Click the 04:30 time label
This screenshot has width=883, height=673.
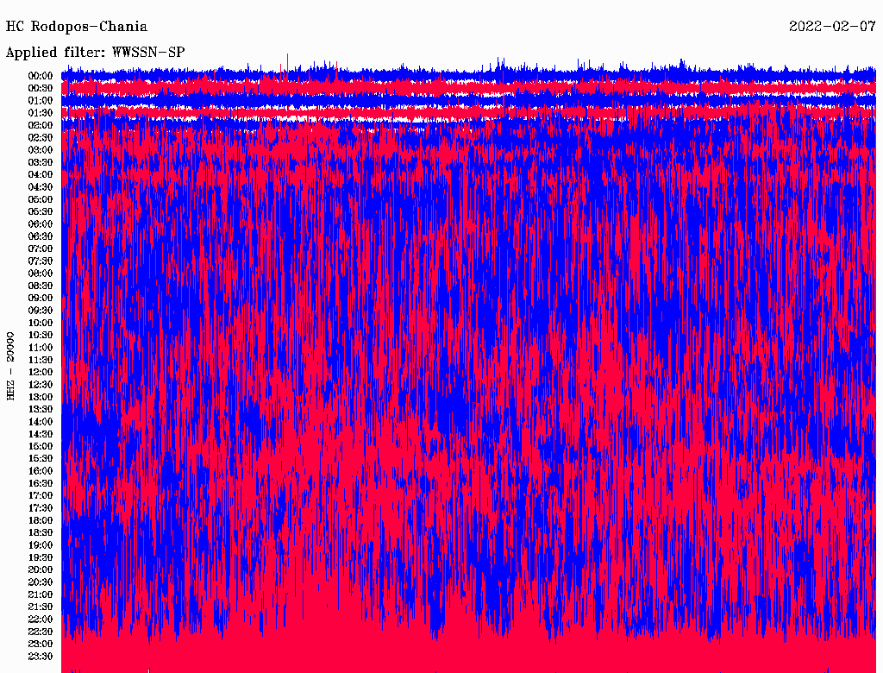[41, 187]
